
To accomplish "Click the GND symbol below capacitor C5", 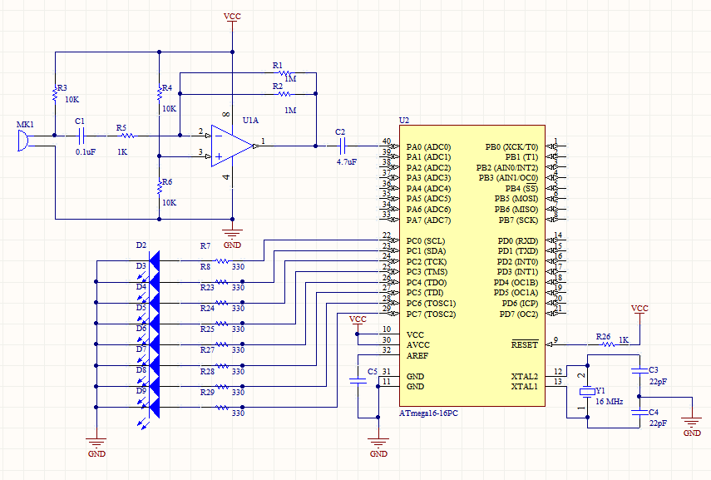I will point(378,446).
